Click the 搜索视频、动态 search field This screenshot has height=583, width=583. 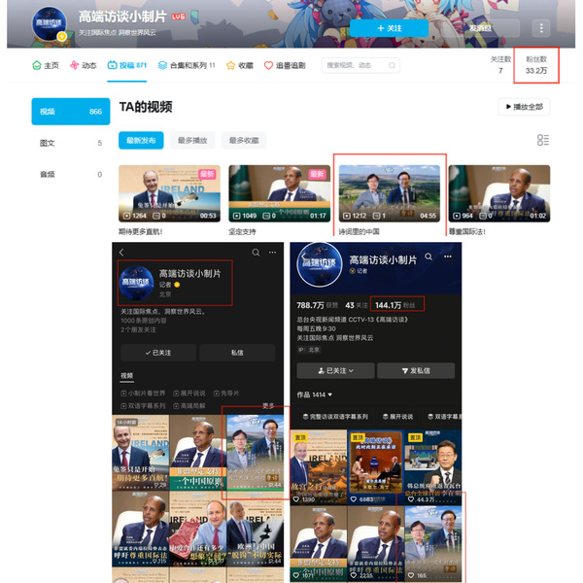[x=360, y=65]
